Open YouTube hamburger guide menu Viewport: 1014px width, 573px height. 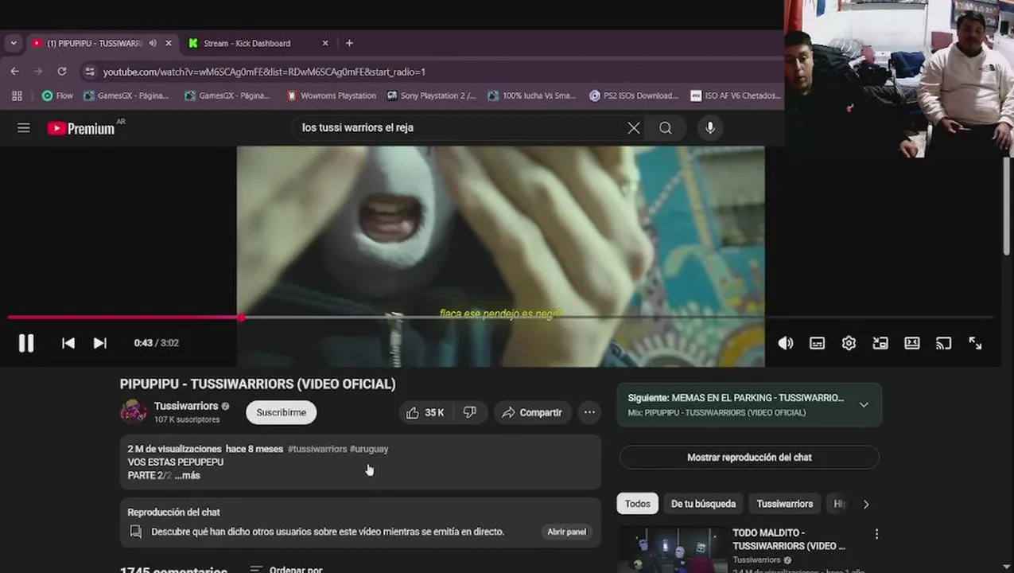(24, 127)
